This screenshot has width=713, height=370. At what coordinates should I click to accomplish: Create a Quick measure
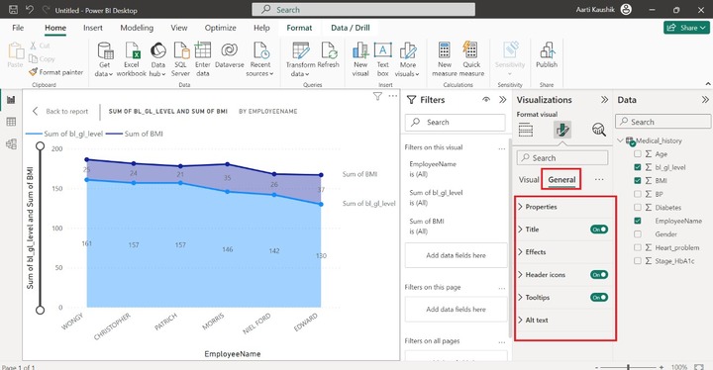point(471,59)
